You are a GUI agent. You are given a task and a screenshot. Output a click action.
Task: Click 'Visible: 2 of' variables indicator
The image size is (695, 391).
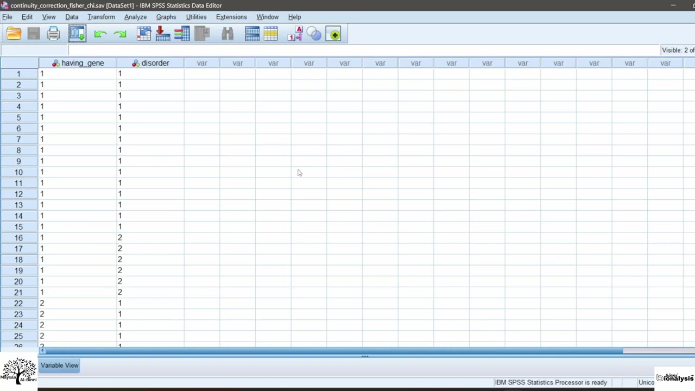678,50
